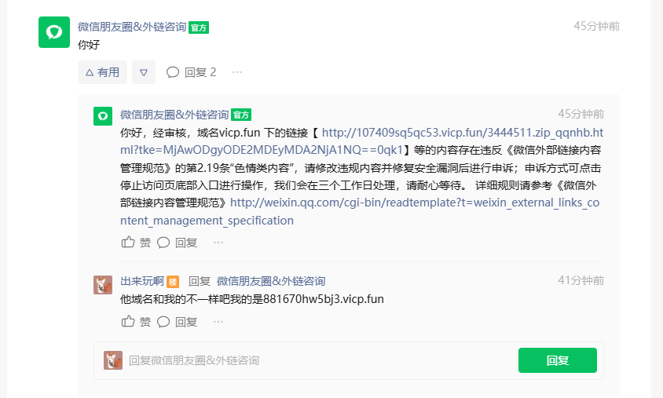
Task: Submit with the green 回复 button
Action: (558, 360)
